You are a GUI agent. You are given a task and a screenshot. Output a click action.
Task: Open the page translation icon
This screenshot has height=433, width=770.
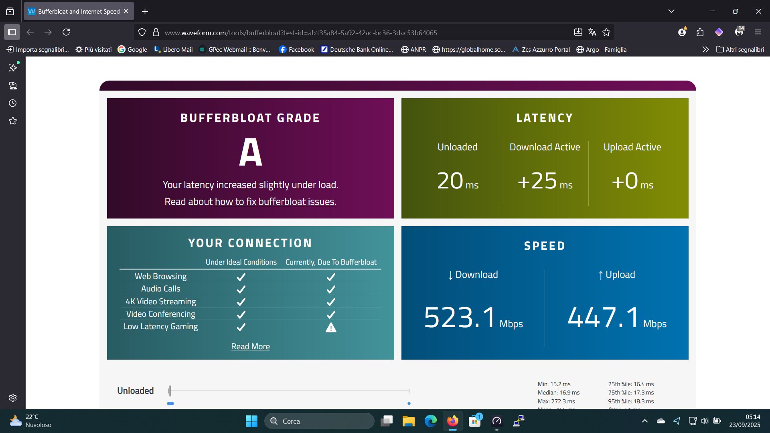click(x=592, y=32)
